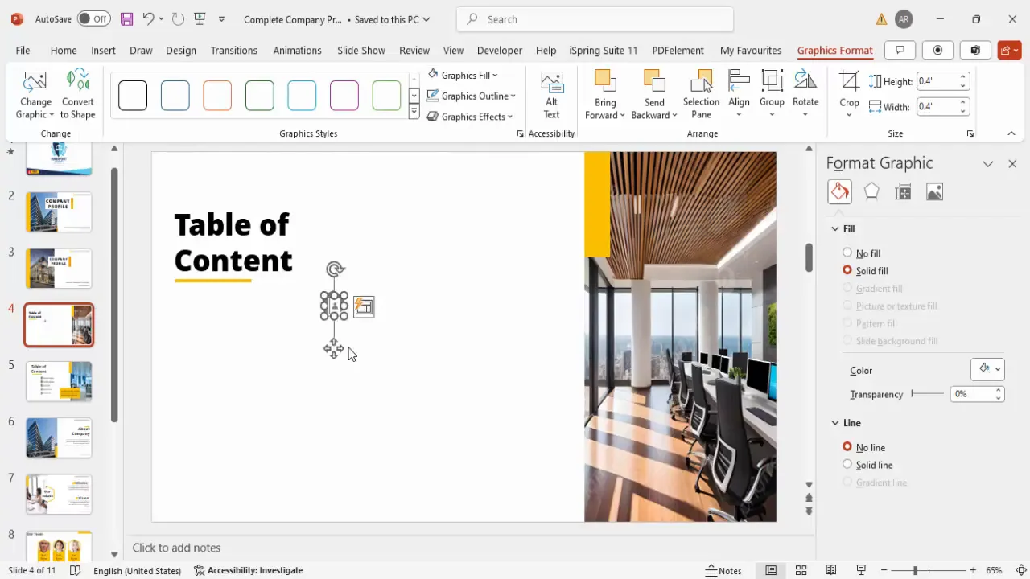Open Change Graphic tool
This screenshot has height=579, width=1030.
click(x=35, y=95)
